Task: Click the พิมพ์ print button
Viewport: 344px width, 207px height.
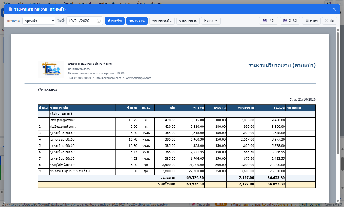Action: click(x=311, y=21)
